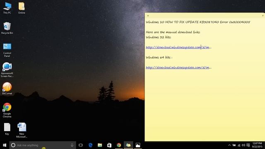Open the Online folder on desktop
The height and width of the screenshot is (149, 265).
(x=22, y=8)
